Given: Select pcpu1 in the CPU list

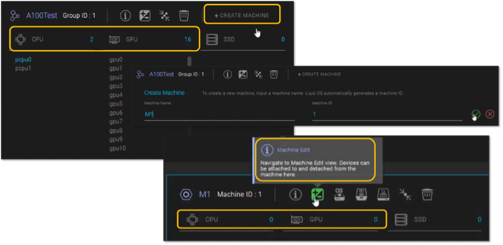Looking at the screenshot, I should 24,68.
